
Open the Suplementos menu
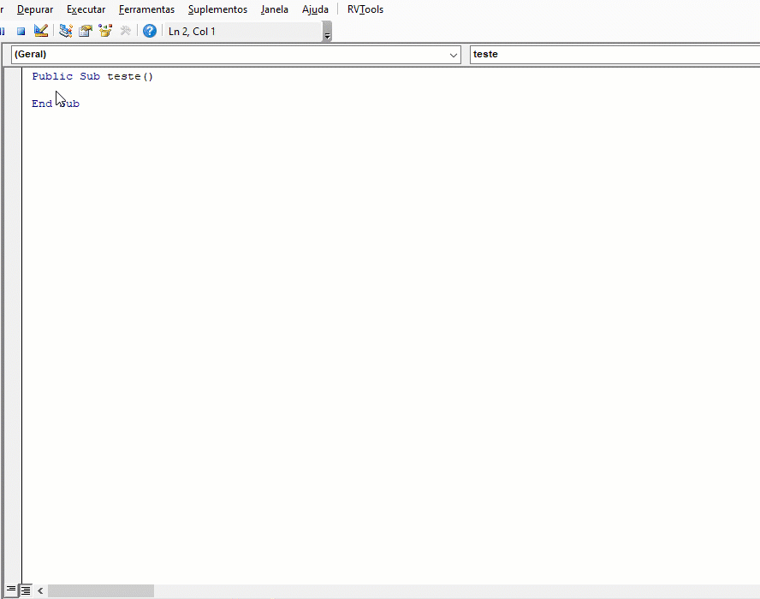coord(217,9)
